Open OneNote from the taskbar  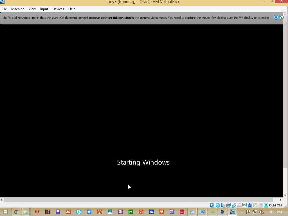pos(120,212)
